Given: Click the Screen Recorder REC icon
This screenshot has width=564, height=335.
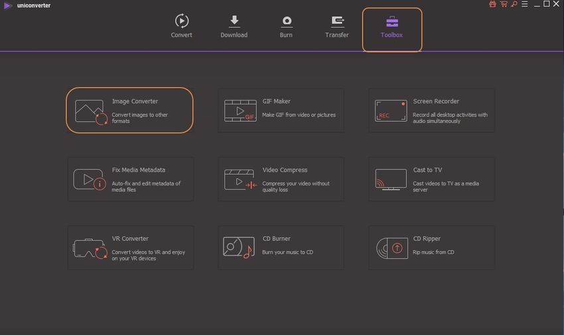Looking at the screenshot, I should [x=391, y=111].
